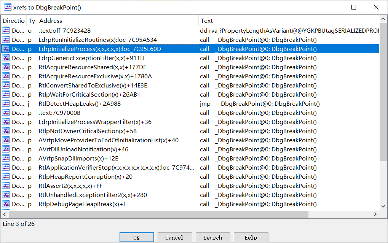Click row icon for .text:off_7C923428 entry
Image resolution: width=388 pixels, height=243 pixels.
point(6,30)
